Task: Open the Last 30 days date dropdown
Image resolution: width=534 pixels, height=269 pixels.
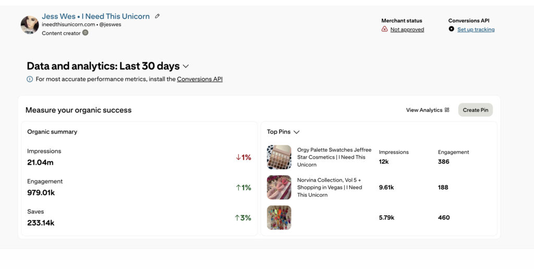Action: 186,67
